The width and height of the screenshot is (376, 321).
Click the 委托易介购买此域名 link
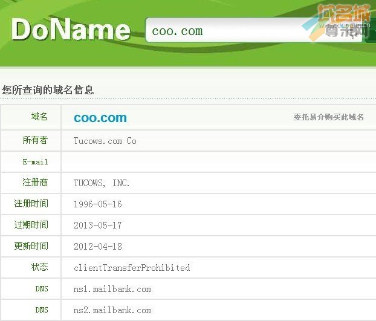tap(328, 117)
